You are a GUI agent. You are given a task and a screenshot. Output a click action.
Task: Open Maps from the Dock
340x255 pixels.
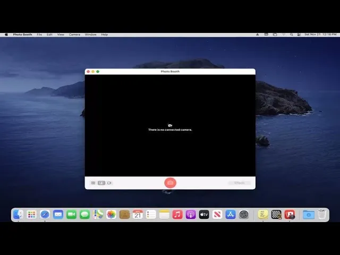[x=98, y=215]
